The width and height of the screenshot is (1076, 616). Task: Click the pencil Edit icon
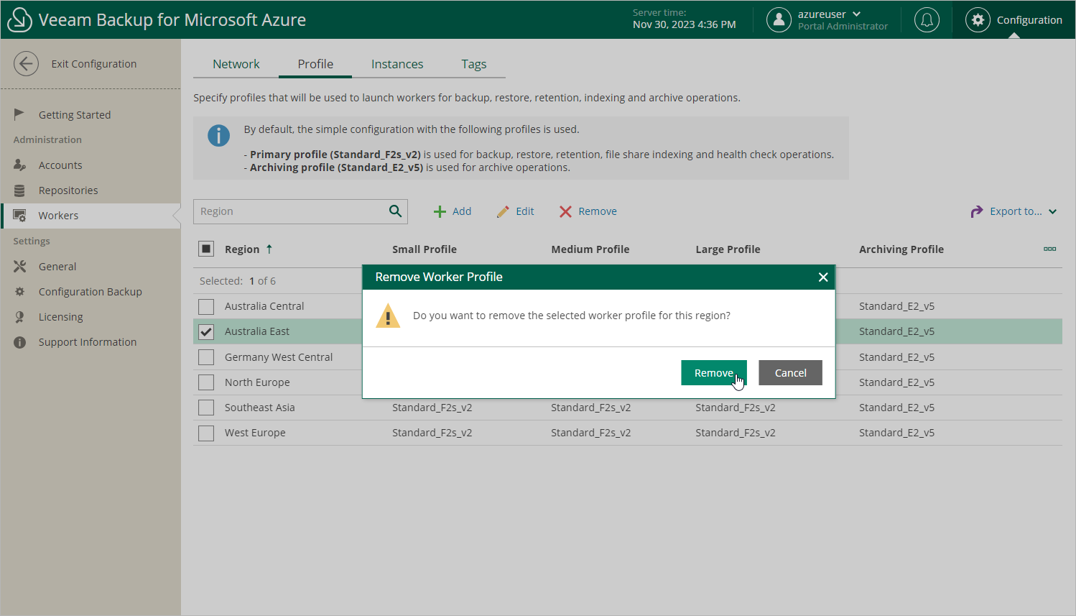pos(503,211)
